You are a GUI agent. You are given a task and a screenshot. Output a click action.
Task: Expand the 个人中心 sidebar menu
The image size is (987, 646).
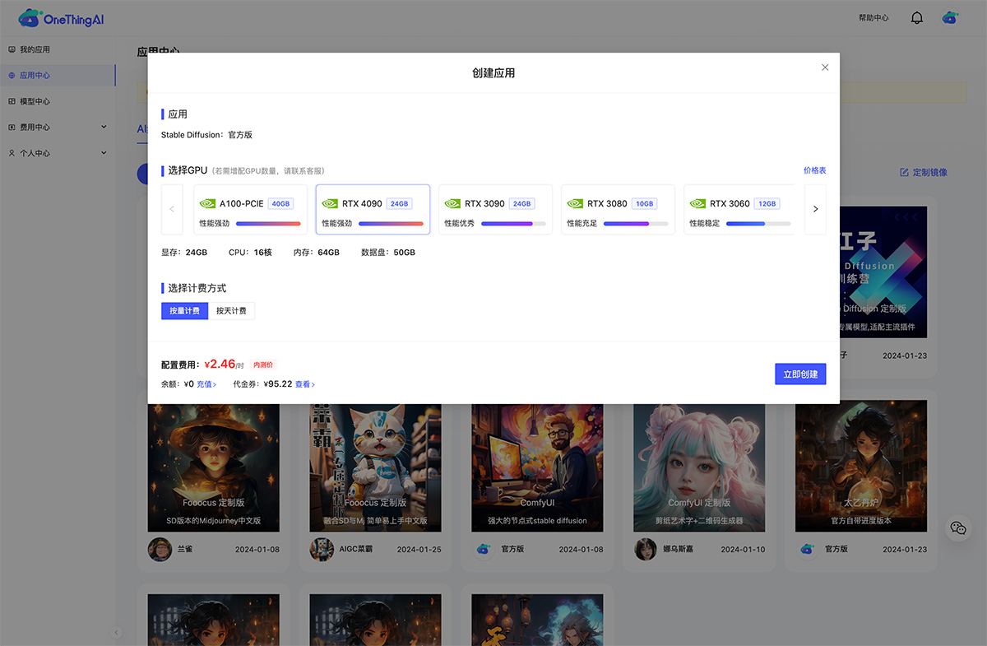58,153
